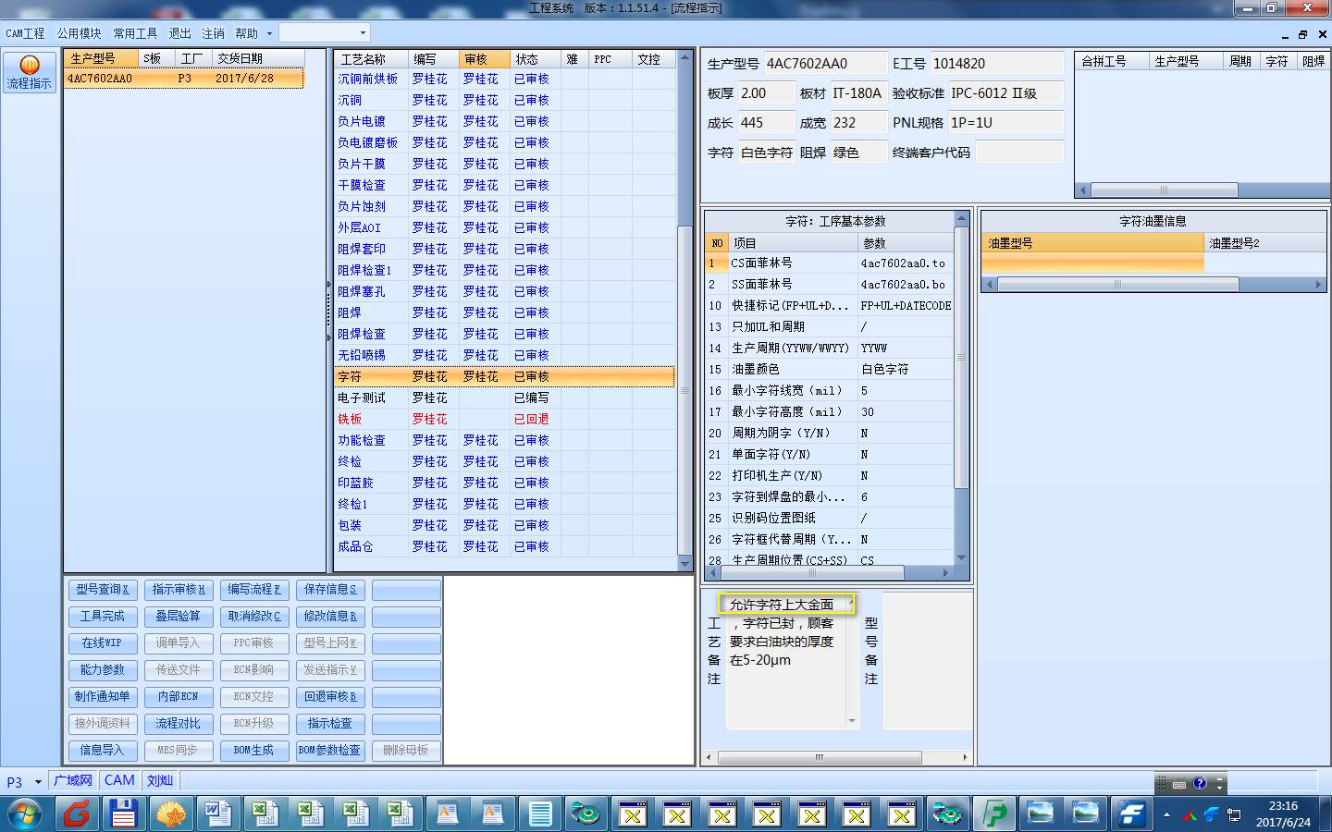Open the blue floppy-disk app in taskbar
The image size is (1332, 832).
pos(123,814)
